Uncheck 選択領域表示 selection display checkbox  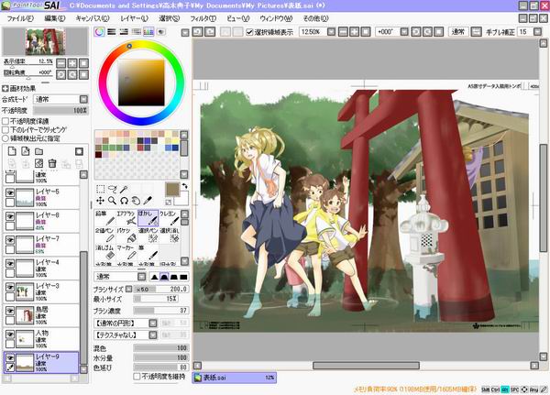point(249,32)
